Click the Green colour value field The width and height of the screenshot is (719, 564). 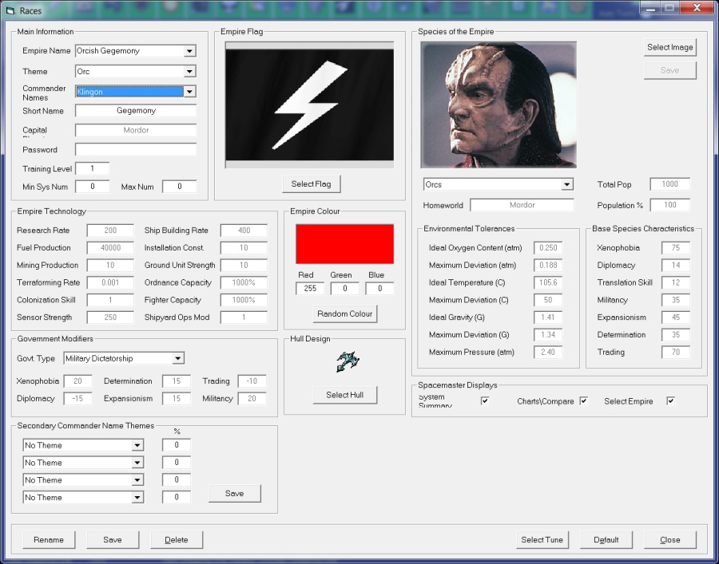click(345, 289)
